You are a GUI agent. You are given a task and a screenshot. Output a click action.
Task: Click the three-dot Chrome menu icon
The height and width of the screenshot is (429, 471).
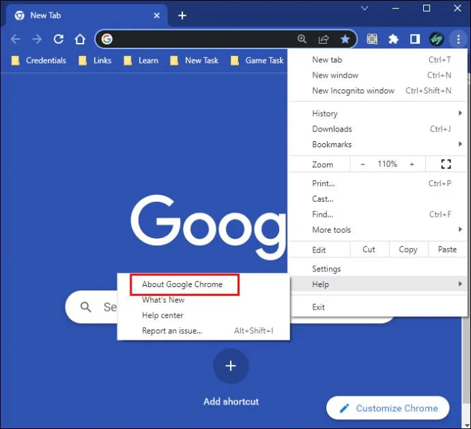coord(458,40)
